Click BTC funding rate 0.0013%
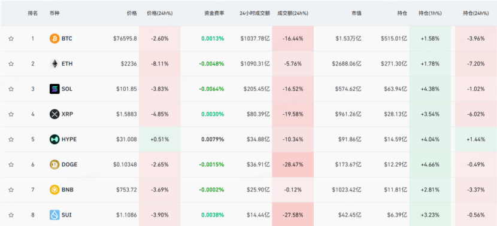Image resolution: width=497 pixels, height=226 pixels. (x=213, y=39)
